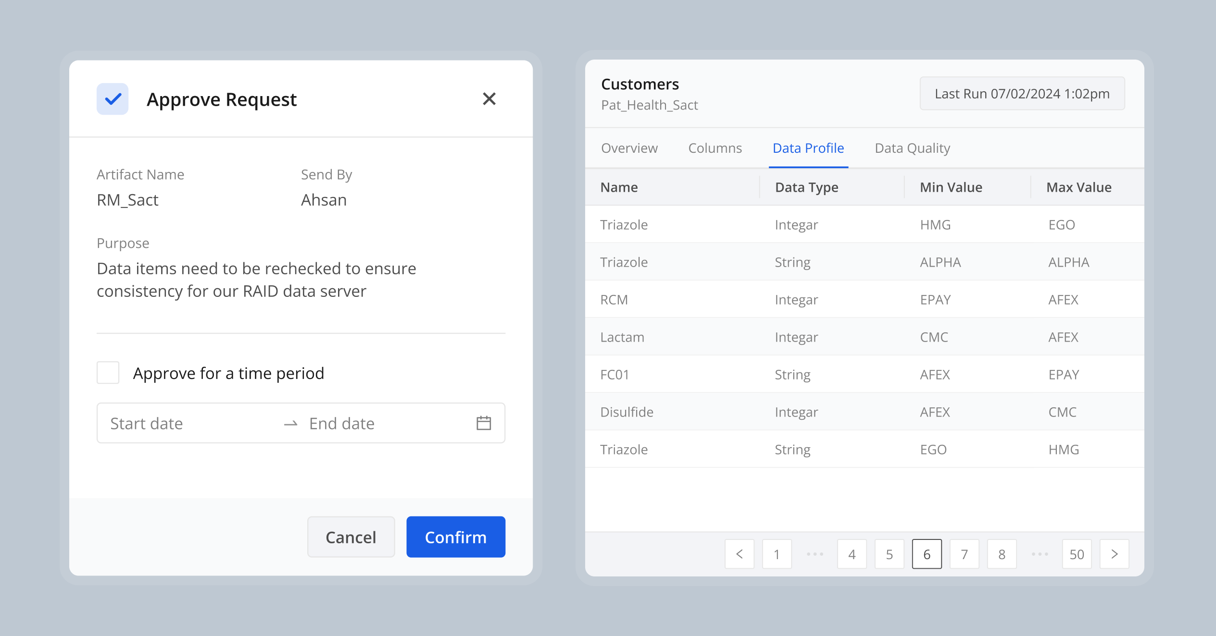1216x636 pixels.
Task: Click the Data Type column header
Action: (x=806, y=187)
